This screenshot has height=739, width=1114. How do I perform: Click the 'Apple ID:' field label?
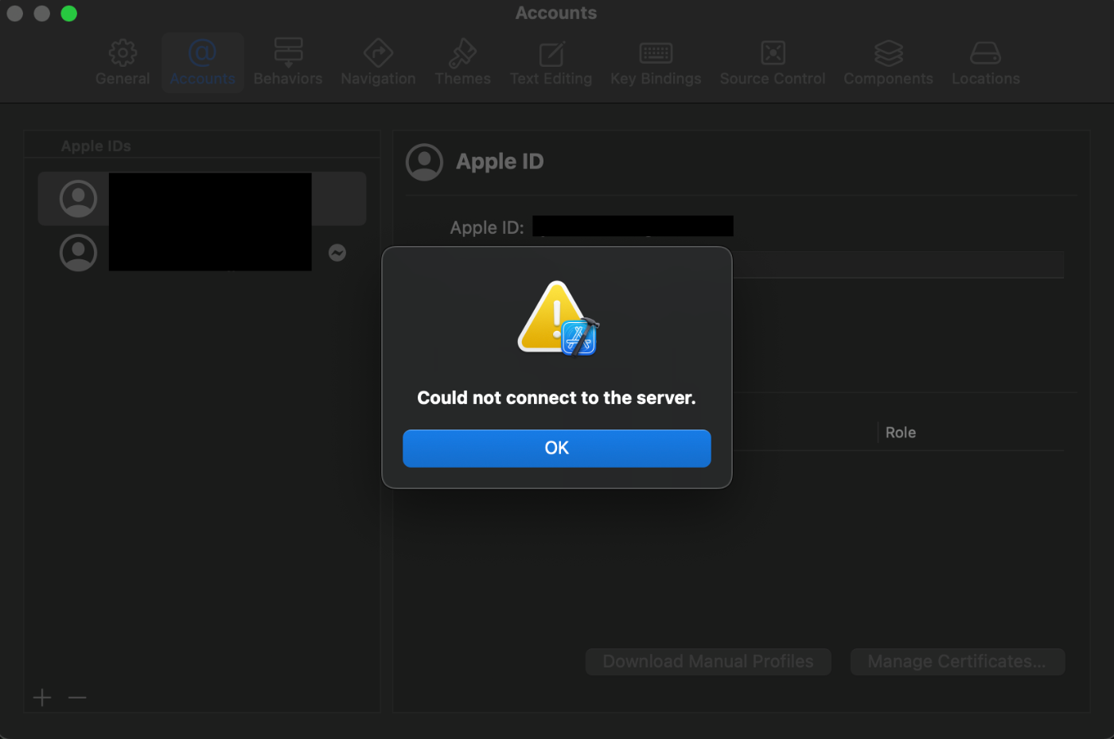487,228
